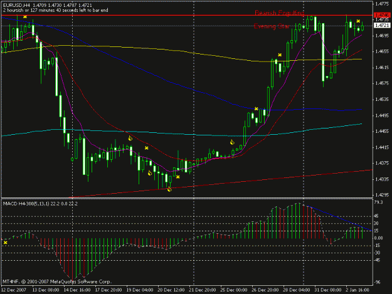Click the yellow X marker left of the MACD histogram
Screen dimensions: 392x294
[6, 243]
